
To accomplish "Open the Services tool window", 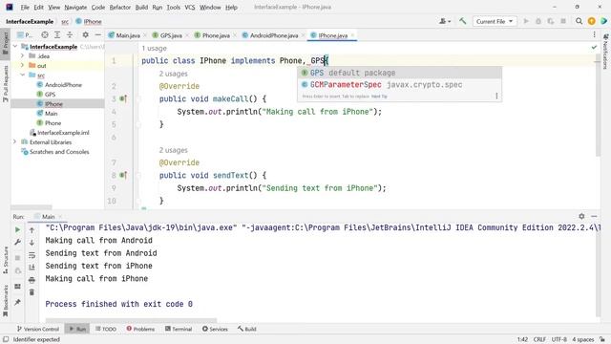I will (215, 329).
